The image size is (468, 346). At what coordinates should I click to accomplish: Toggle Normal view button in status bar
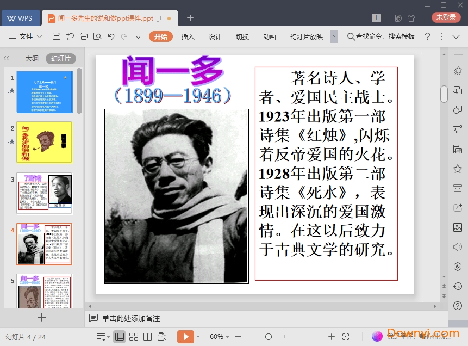coord(120,337)
